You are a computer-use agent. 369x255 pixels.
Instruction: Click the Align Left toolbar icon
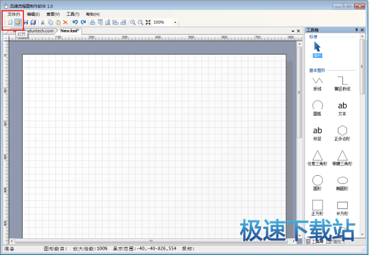tap(115, 23)
